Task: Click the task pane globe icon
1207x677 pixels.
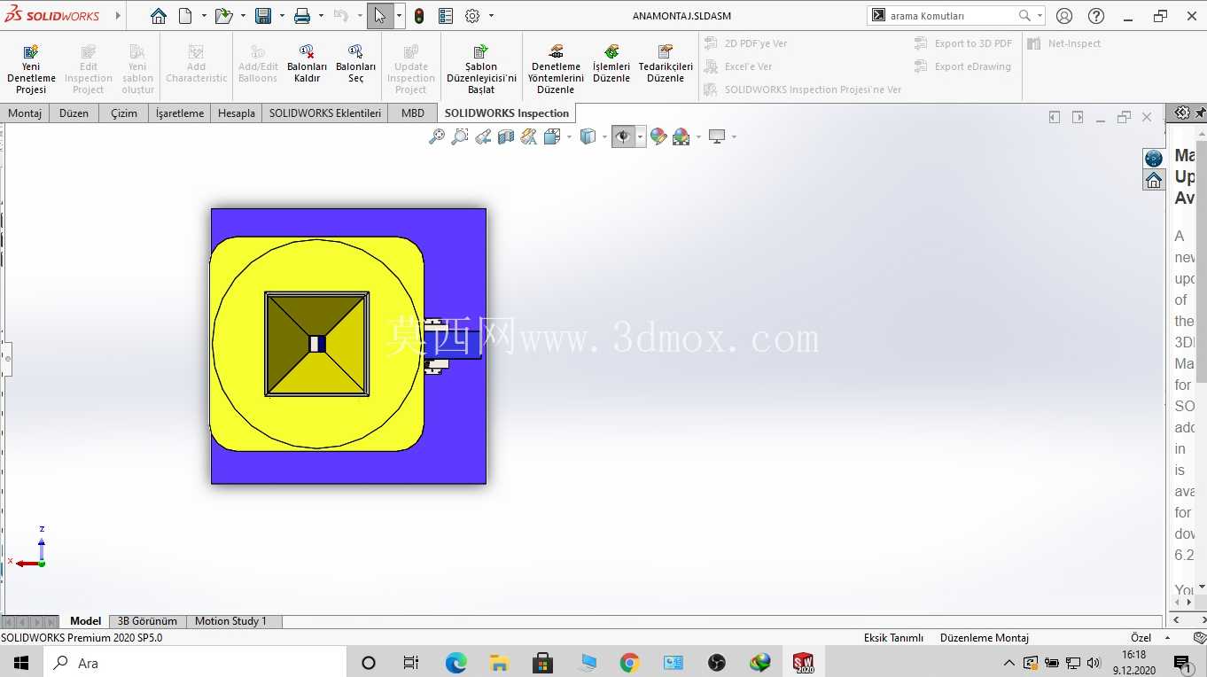Action: pos(1154,158)
